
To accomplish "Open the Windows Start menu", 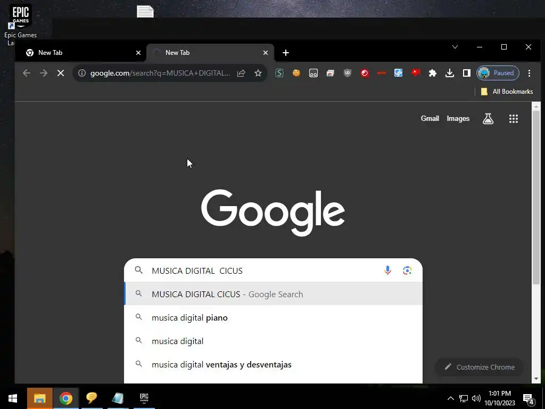I will (13, 398).
